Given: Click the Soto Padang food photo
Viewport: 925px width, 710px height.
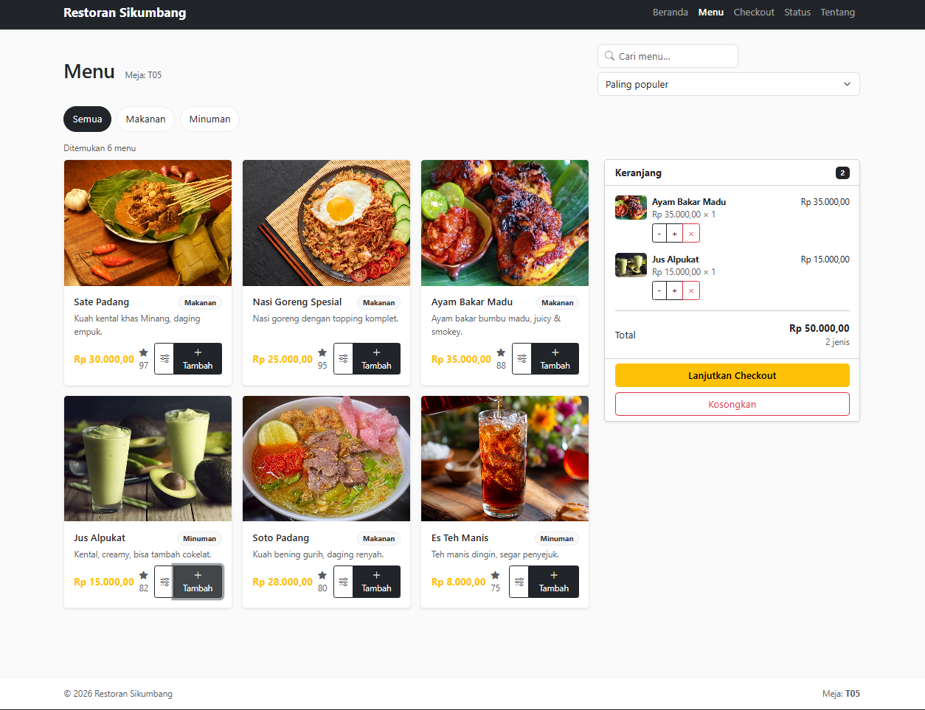Looking at the screenshot, I should point(326,459).
